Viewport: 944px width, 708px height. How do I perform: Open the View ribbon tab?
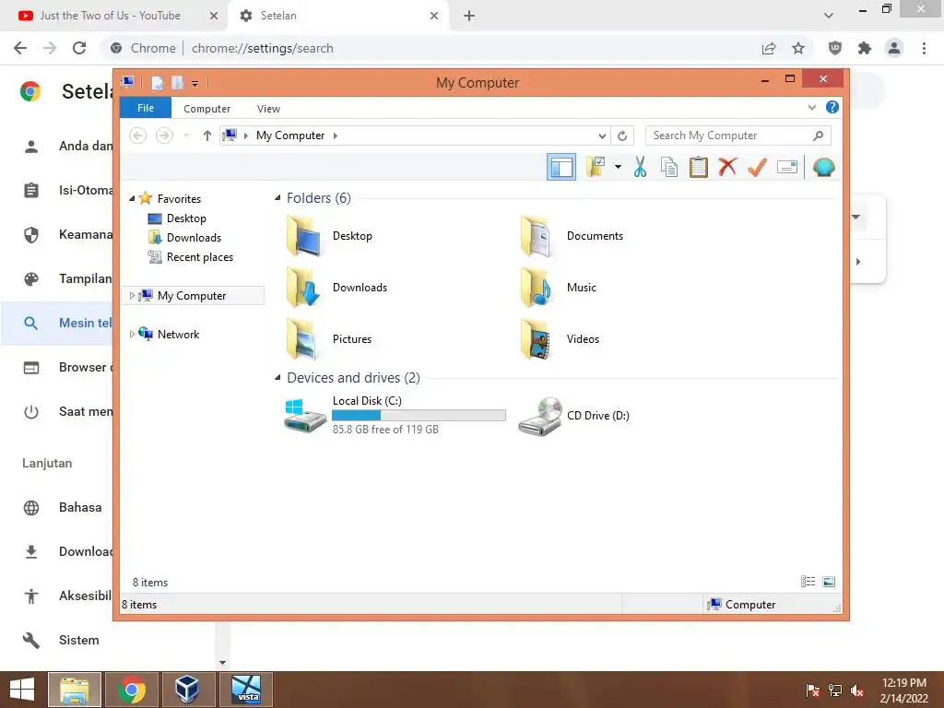pyautogui.click(x=268, y=109)
